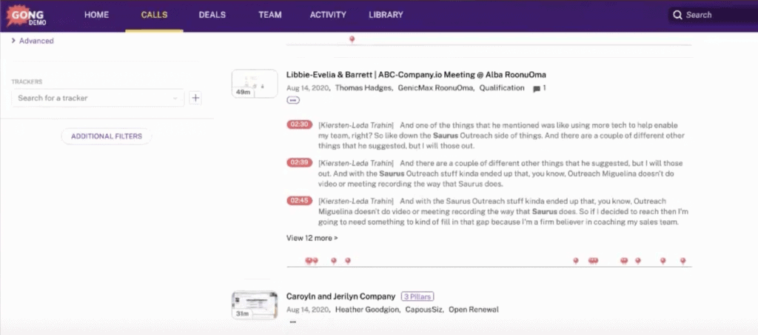Screen dimensions: 758x335
Task: Click rightmost marker on call timeline
Action: pos(682,261)
